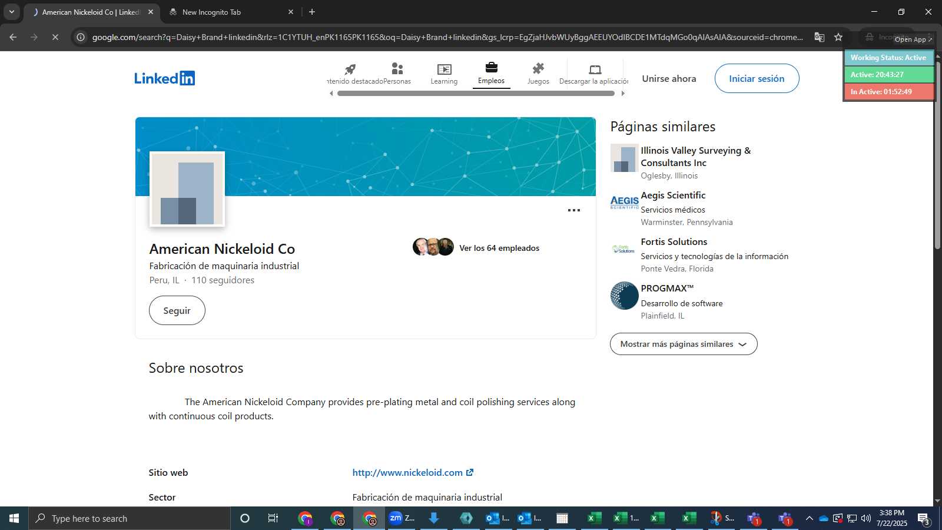Open the volume speaker icon
This screenshot has height=530, width=942.
(x=865, y=518)
